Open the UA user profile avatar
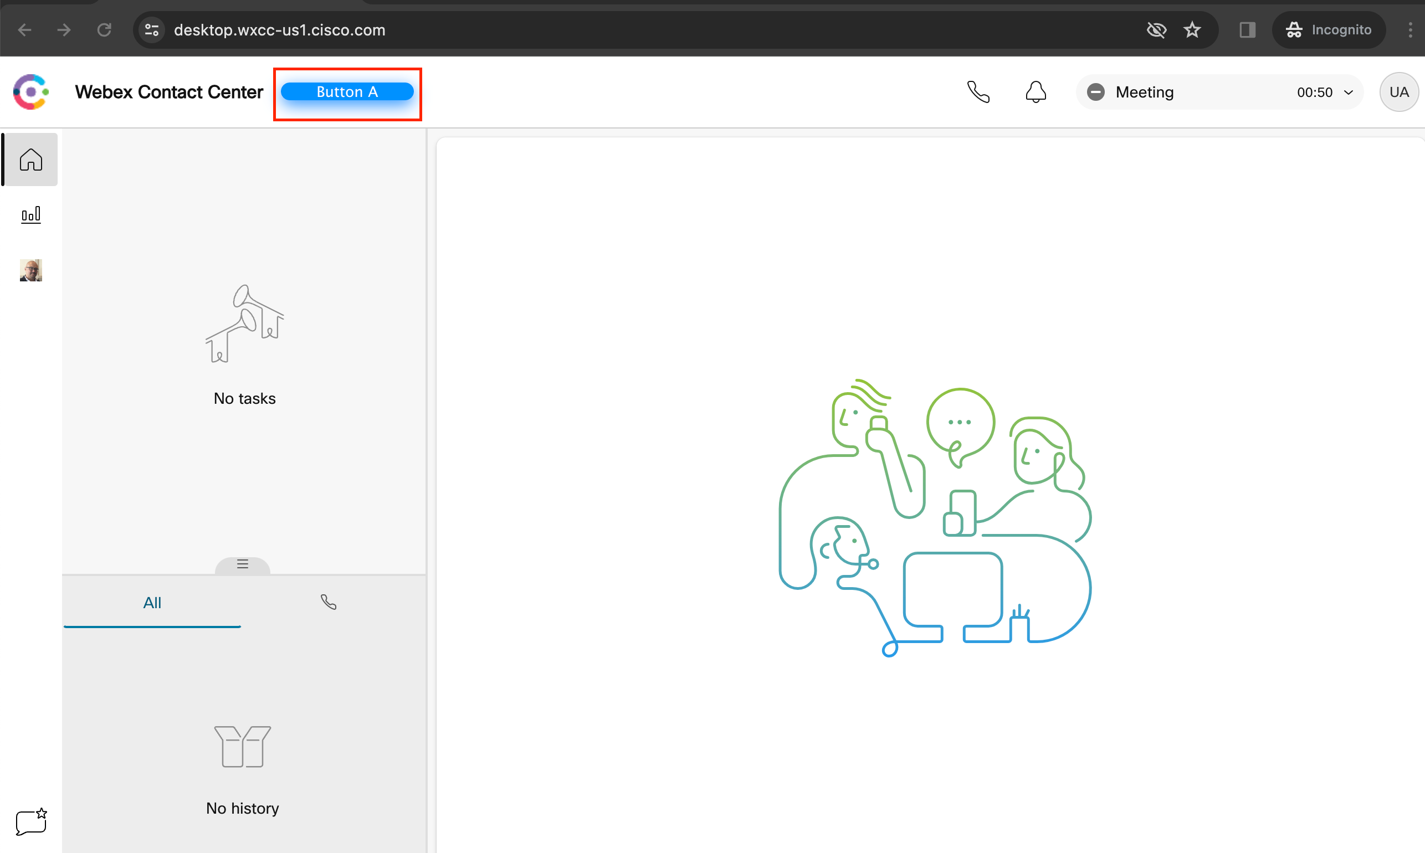This screenshot has height=853, width=1425. (x=1398, y=92)
